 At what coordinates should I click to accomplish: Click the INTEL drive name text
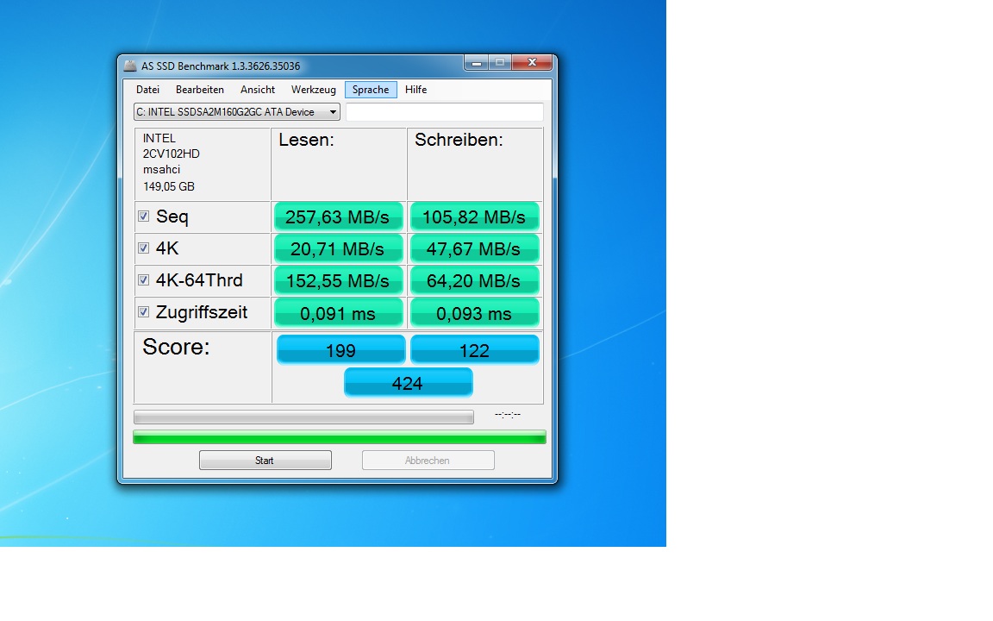coord(159,138)
